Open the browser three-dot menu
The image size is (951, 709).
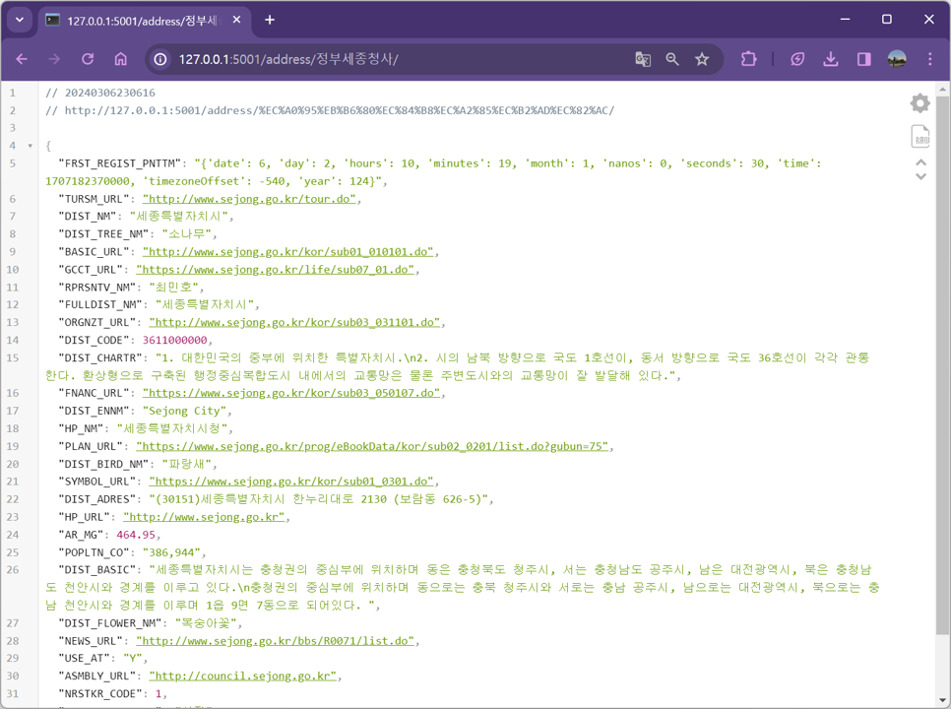(929, 59)
